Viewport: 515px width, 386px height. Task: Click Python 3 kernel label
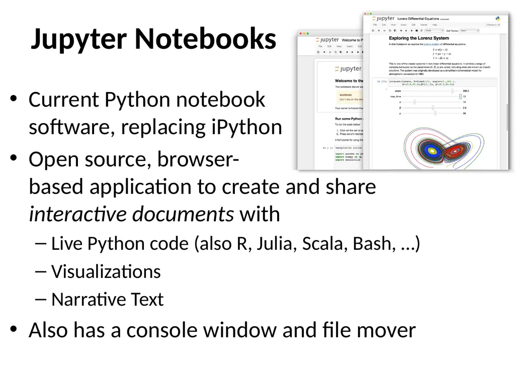click(x=492, y=25)
